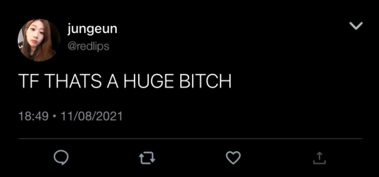Click the 18:49 timestamp
Screen dimensions: 379x177
tap(33, 116)
